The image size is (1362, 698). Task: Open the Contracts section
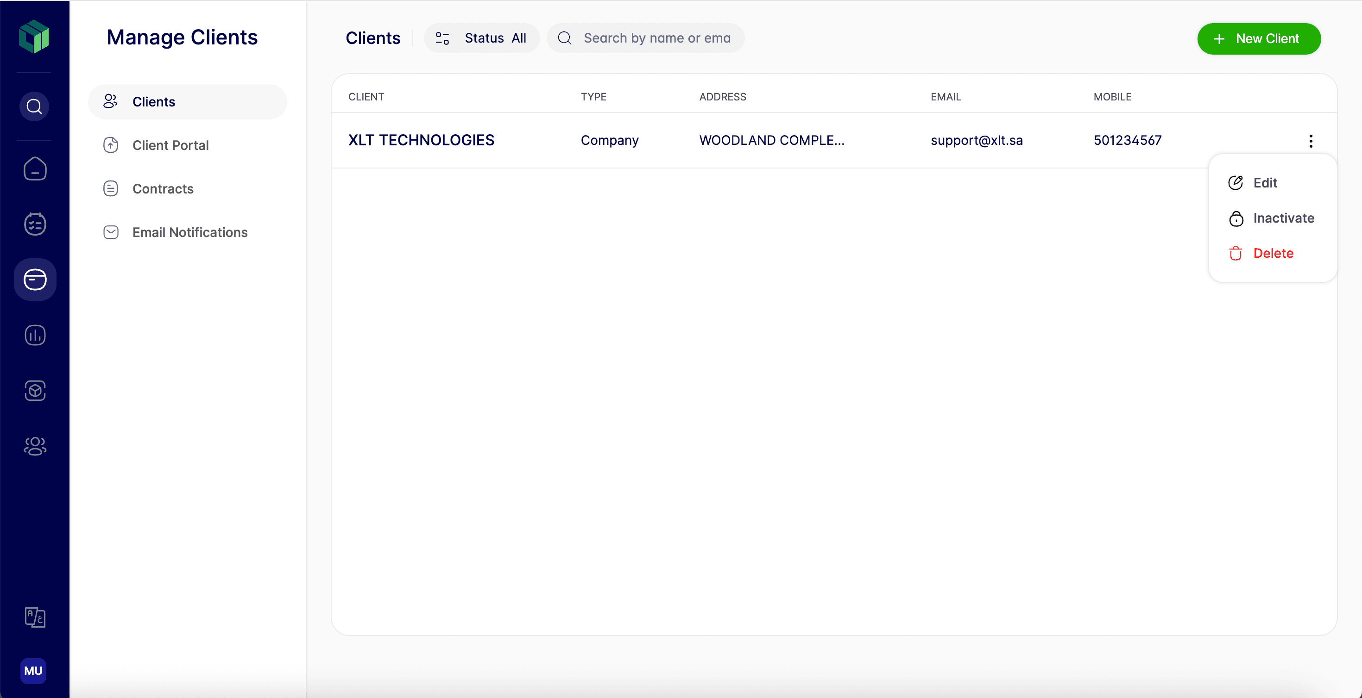(163, 189)
